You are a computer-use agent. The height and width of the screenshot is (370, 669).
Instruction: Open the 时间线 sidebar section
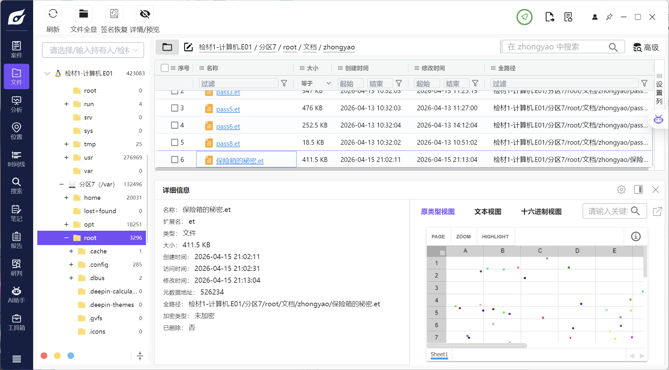(x=17, y=159)
